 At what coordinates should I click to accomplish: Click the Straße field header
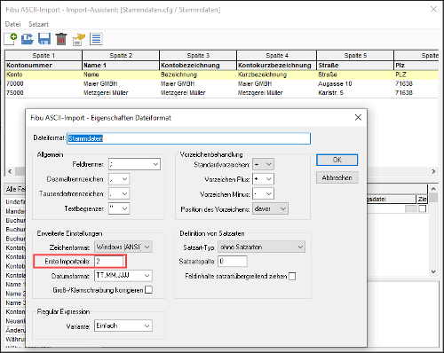tap(355, 66)
